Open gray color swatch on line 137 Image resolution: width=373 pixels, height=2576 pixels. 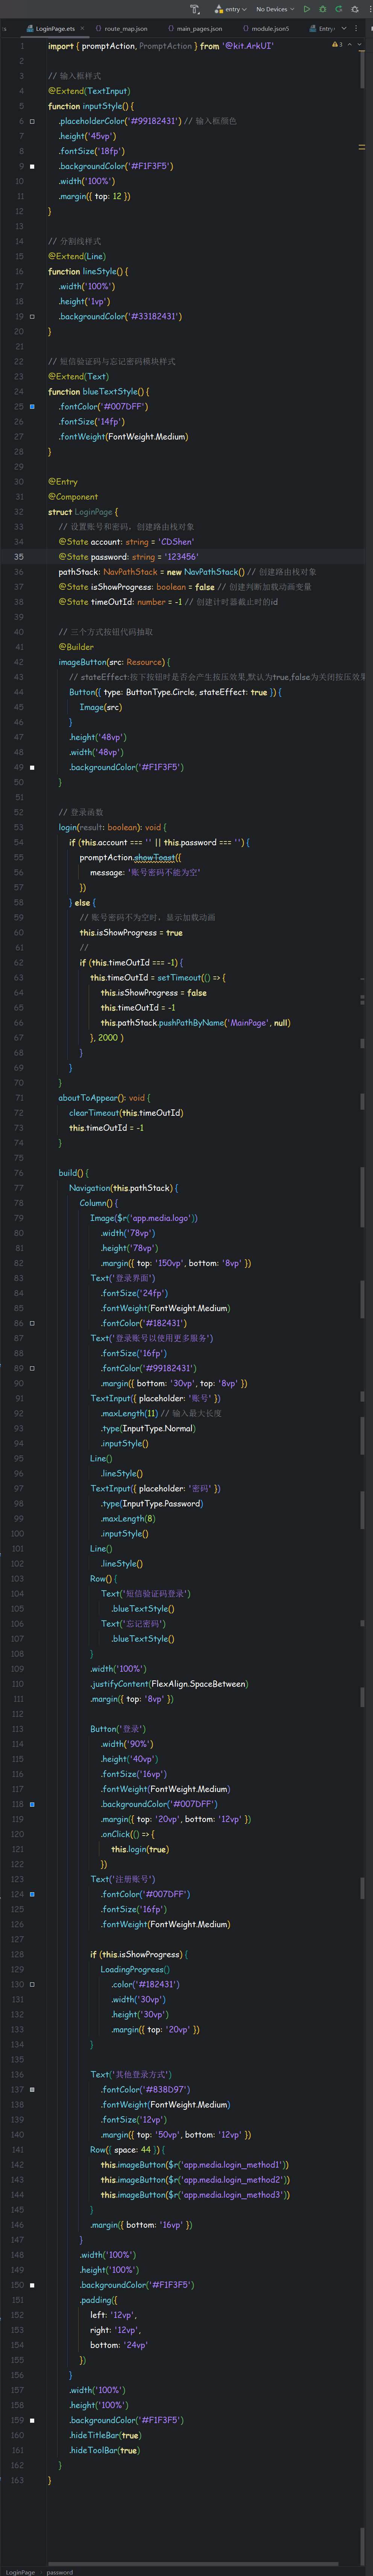point(32,2089)
